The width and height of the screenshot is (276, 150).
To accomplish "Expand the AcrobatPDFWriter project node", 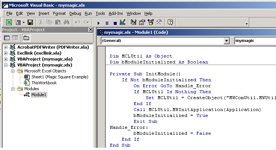I will [6, 47].
